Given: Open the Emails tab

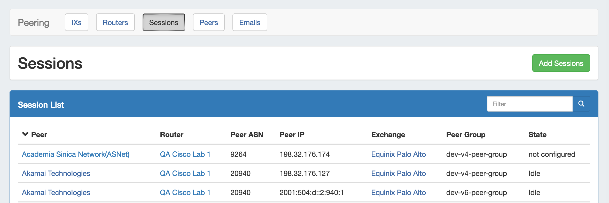Looking at the screenshot, I should (x=249, y=22).
